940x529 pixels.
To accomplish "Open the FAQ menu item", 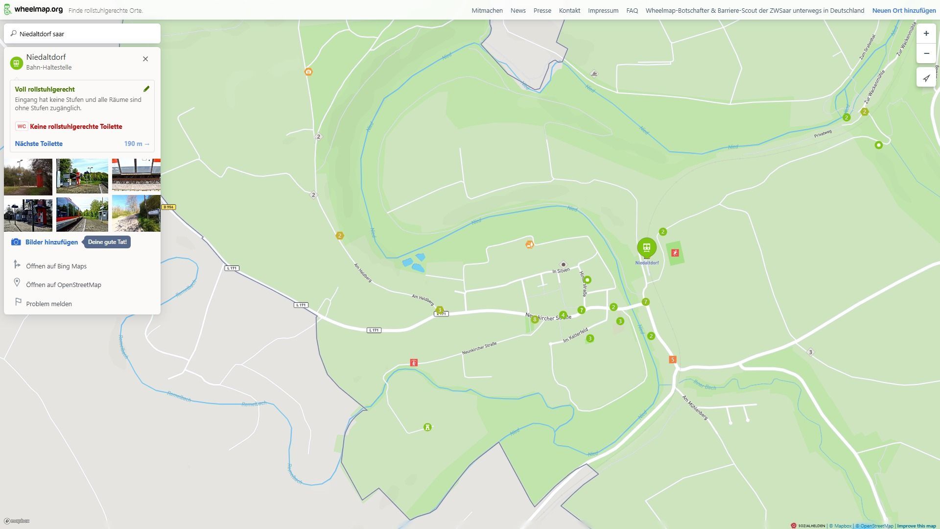I will click(x=632, y=10).
